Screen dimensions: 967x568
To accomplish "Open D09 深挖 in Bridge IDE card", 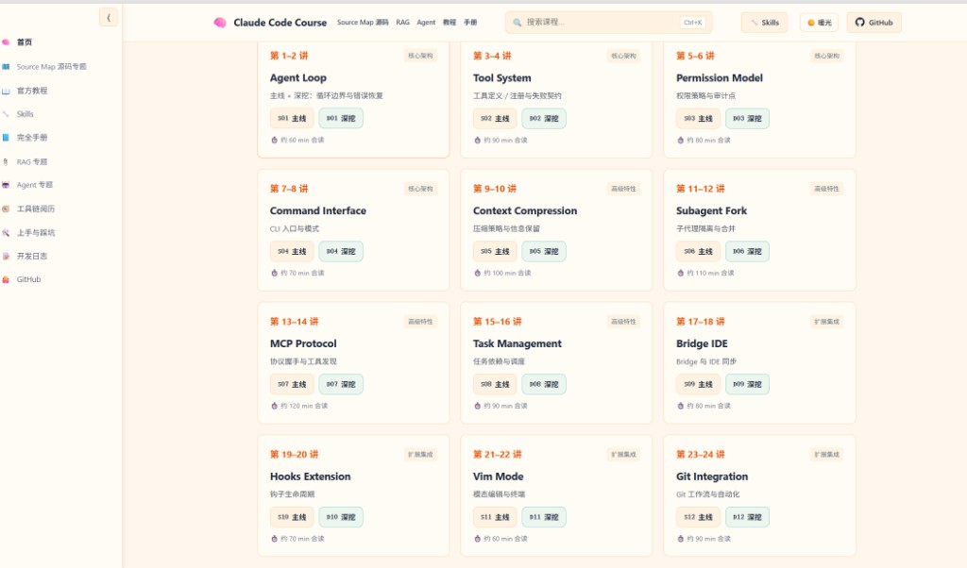I will point(748,384).
